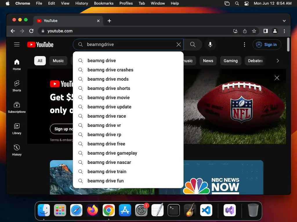Open Subscriptions in sidebar
Image resolution: width=297 pixels, height=222 pixels.
[17, 108]
